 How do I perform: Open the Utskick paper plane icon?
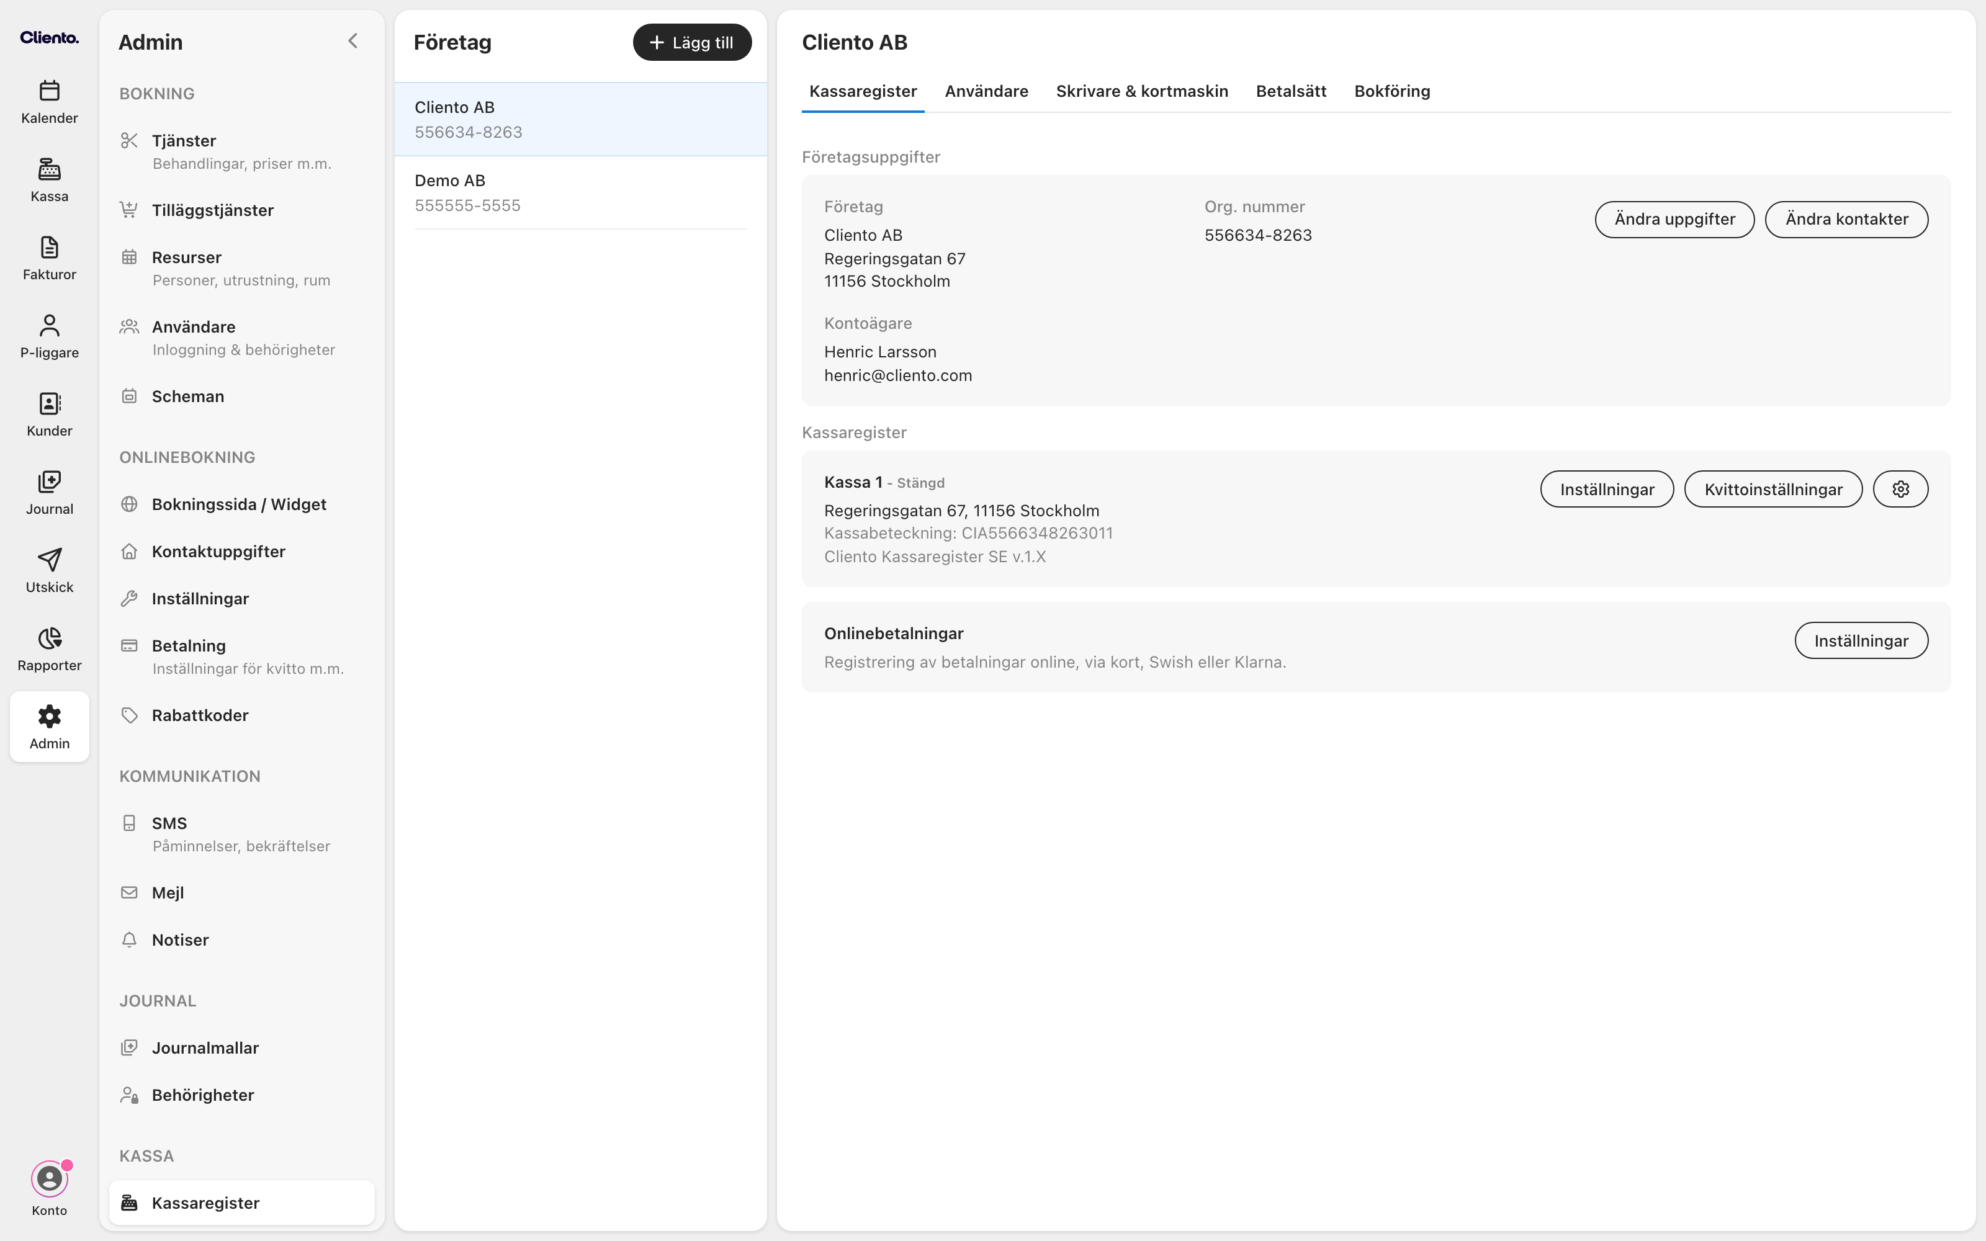coord(49,560)
